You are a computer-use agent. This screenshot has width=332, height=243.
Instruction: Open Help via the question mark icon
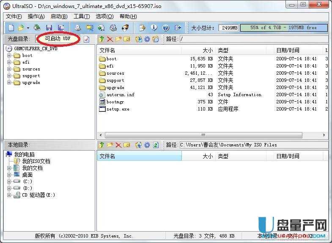pyautogui.click(x=166, y=28)
